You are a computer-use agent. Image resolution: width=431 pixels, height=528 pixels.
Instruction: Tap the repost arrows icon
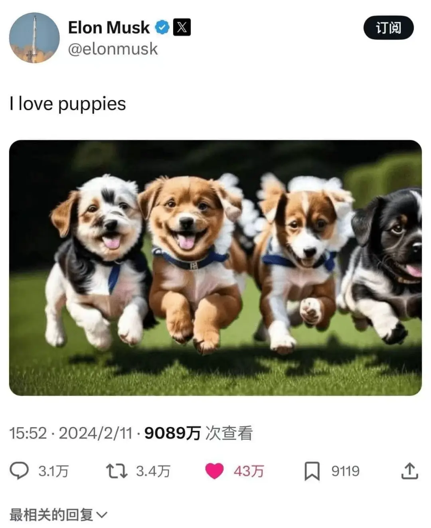(117, 471)
